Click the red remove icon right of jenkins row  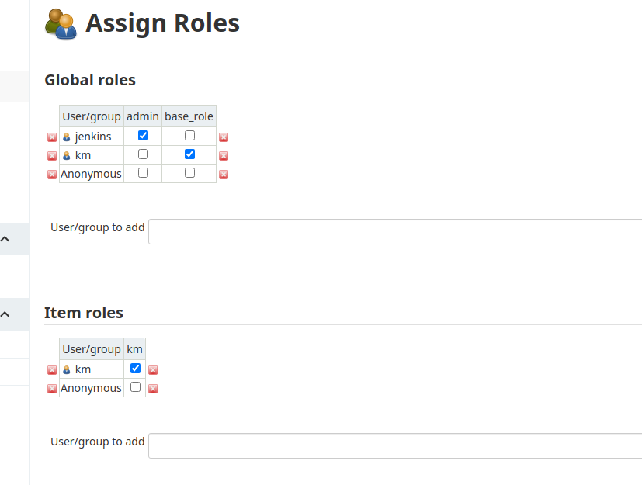(224, 137)
